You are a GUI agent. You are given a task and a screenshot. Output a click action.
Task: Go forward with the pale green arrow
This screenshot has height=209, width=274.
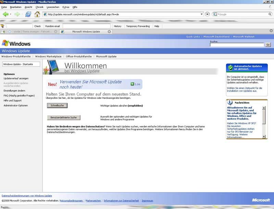pyautogui.click(x=17, y=14)
